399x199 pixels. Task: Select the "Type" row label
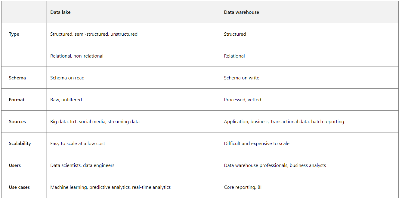click(x=14, y=34)
